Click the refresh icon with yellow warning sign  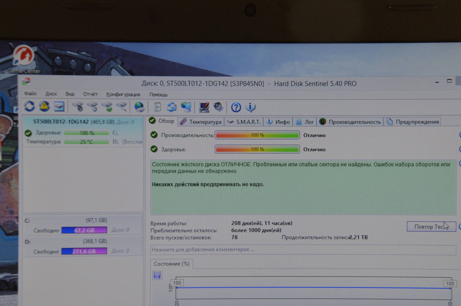(x=44, y=107)
